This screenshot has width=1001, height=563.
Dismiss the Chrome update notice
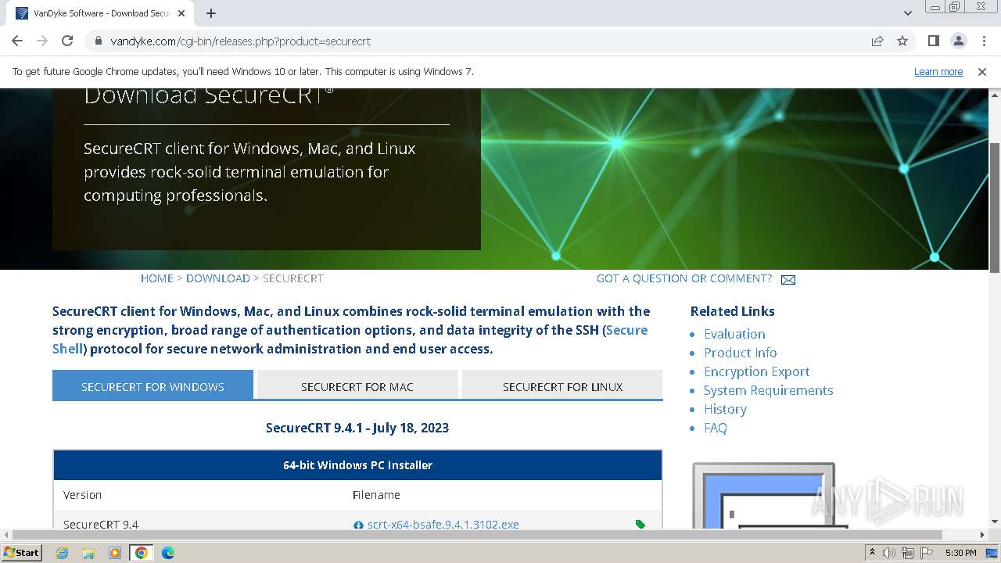pyautogui.click(x=982, y=71)
